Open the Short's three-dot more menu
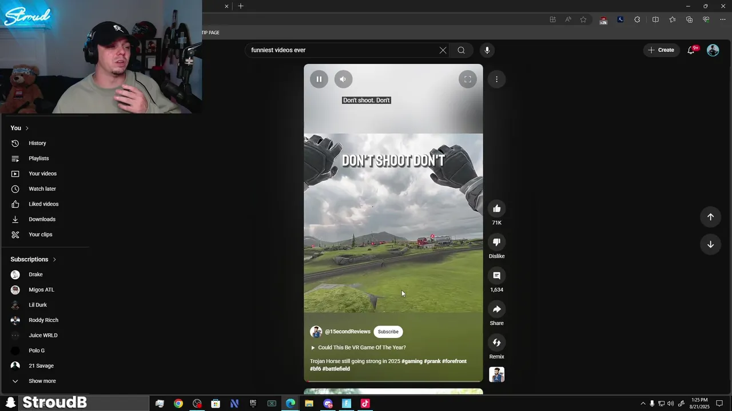The width and height of the screenshot is (732, 411). click(x=497, y=79)
